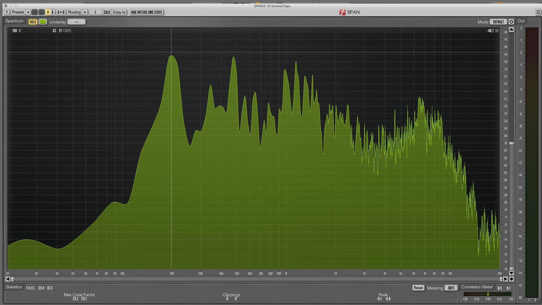Click the output level meter

pos(532,162)
